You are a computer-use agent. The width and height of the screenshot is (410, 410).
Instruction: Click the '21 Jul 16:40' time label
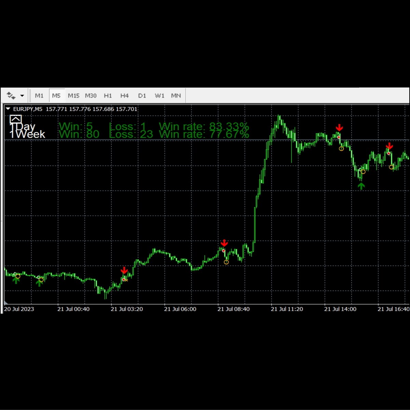point(394,309)
